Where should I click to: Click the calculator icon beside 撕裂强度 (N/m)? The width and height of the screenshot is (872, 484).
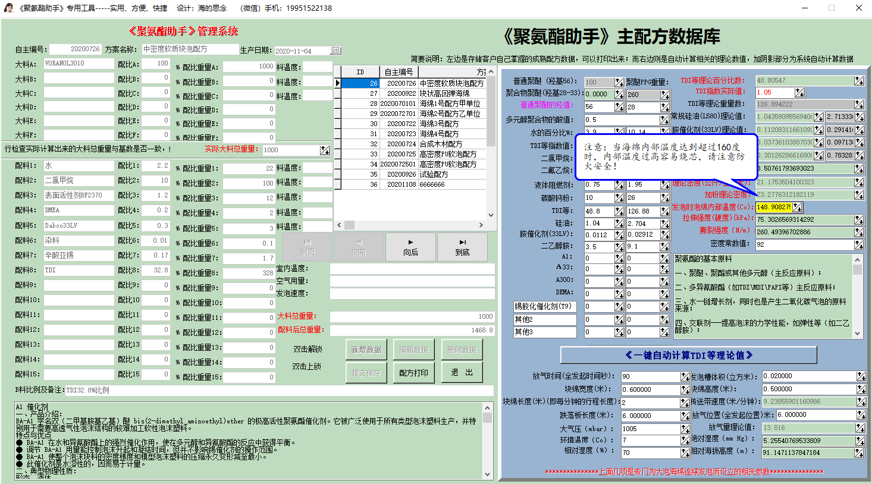[860, 232]
